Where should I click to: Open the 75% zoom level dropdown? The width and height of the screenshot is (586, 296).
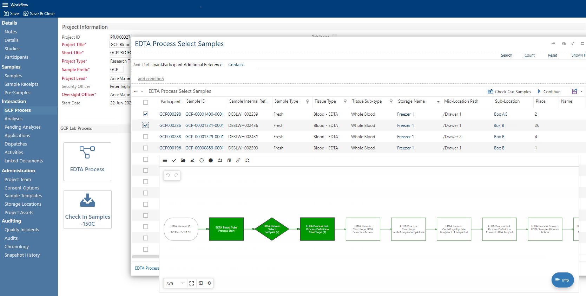182,283
